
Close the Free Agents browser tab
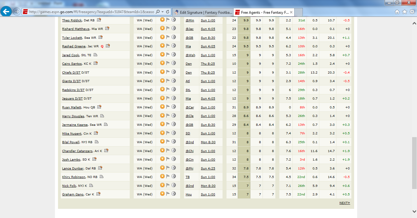(291, 12)
